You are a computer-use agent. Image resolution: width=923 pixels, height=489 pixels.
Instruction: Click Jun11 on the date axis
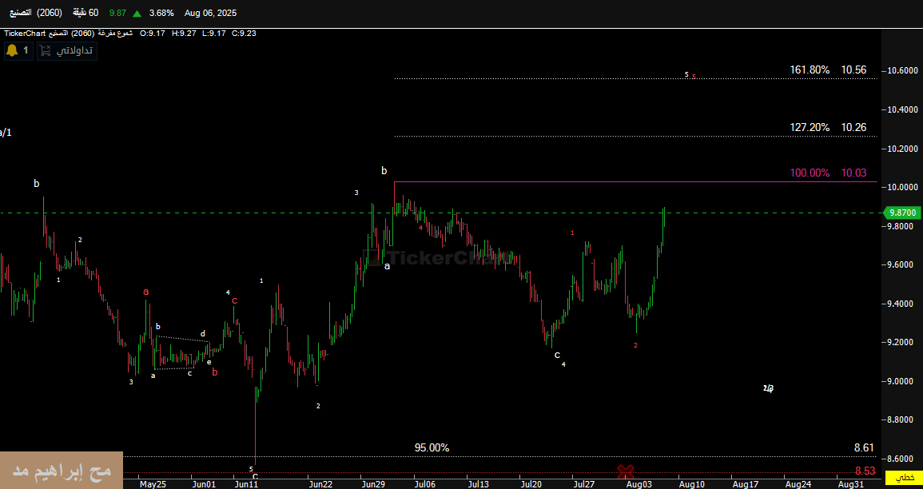(246, 484)
